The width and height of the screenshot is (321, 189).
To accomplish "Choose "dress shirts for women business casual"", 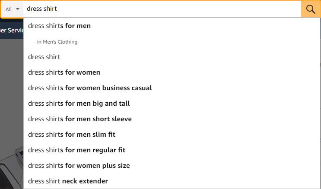I will [90, 88].
